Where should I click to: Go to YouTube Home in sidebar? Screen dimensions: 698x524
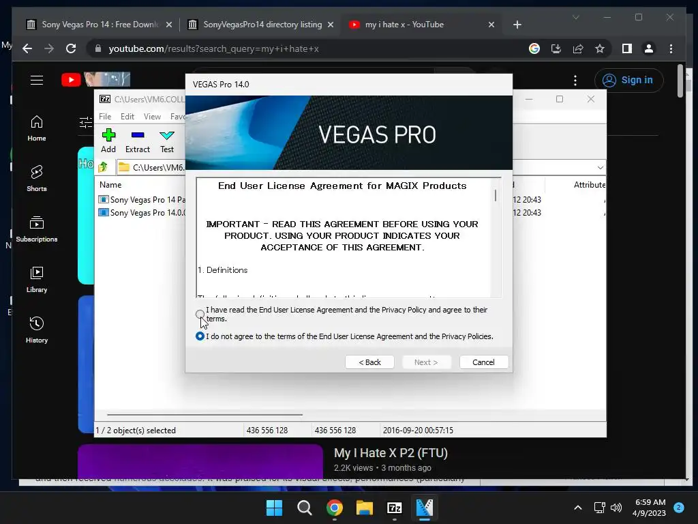(37, 128)
